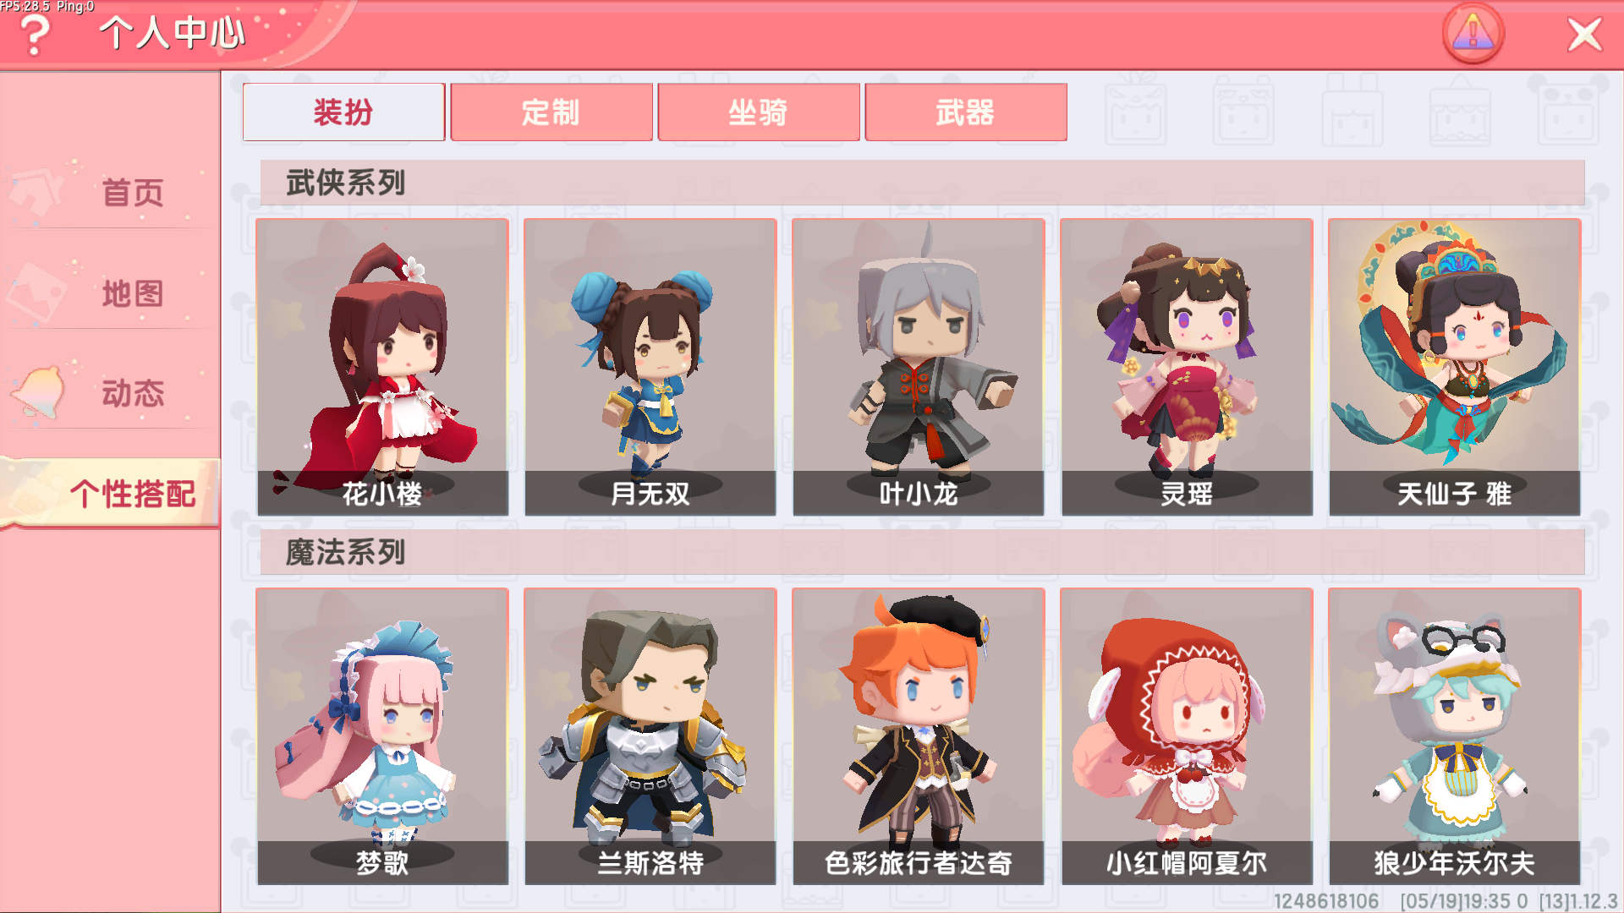
Task: Switch to the 武器 tab
Action: [966, 112]
